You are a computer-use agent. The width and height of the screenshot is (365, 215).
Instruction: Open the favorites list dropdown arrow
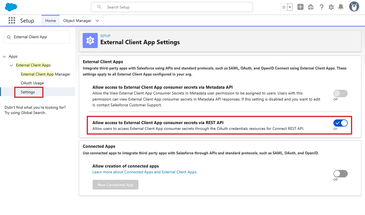(x=290, y=7)
